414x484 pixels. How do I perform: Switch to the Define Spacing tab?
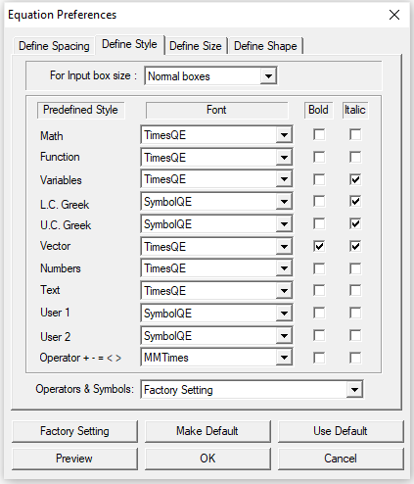54,46
